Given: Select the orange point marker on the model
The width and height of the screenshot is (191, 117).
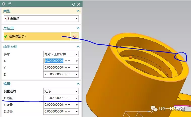Looking at the screenshot, I should 130,57.
